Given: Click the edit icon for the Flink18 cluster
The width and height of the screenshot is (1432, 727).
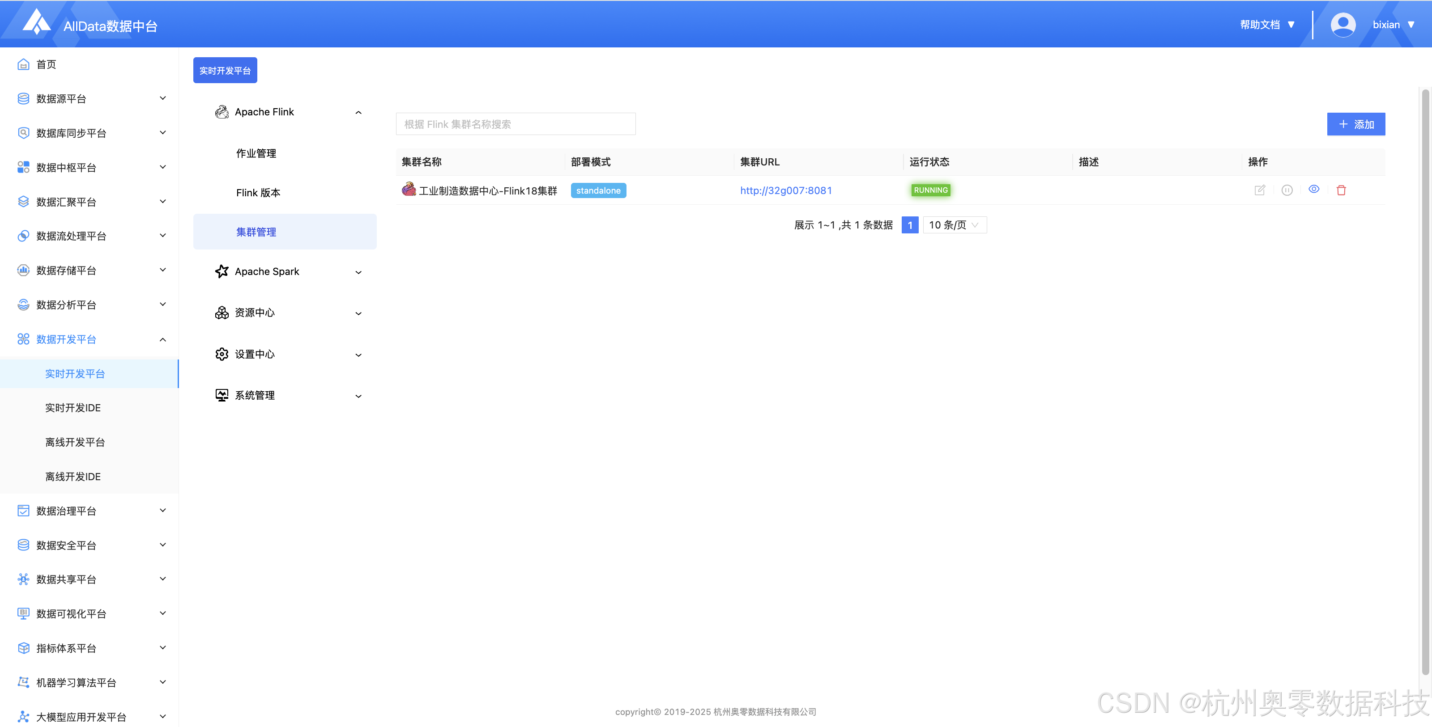Looking at the screenshot, I should (x=1260, y=190).
